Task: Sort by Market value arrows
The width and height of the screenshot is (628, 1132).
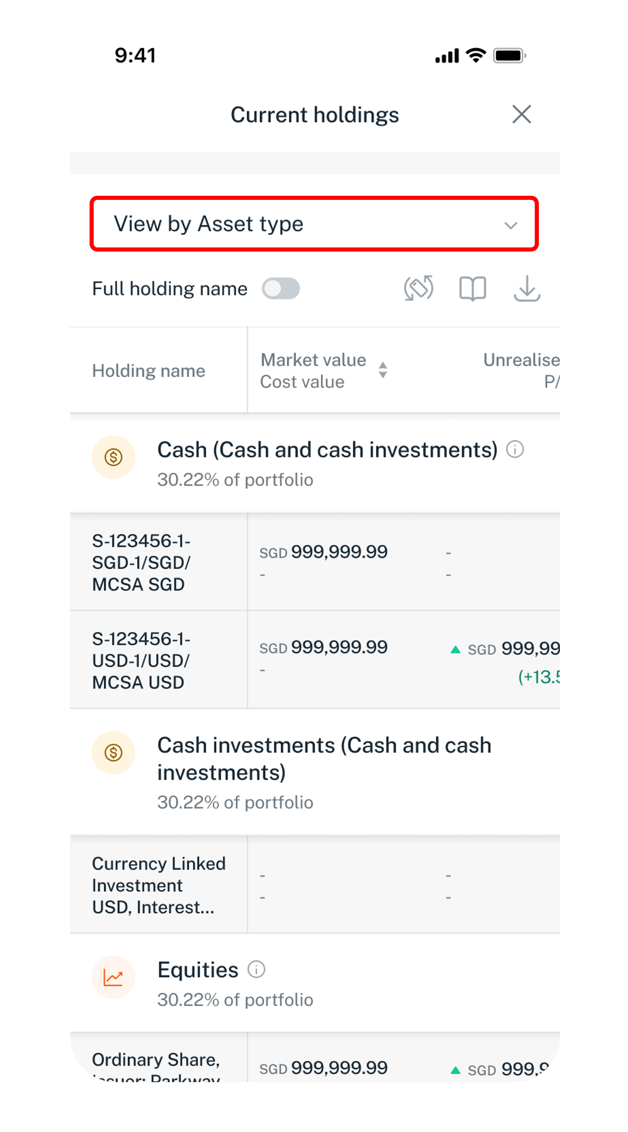Action: point(383,370)
